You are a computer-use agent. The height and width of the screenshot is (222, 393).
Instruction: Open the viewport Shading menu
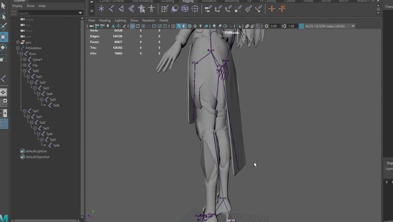pos(105,20)
